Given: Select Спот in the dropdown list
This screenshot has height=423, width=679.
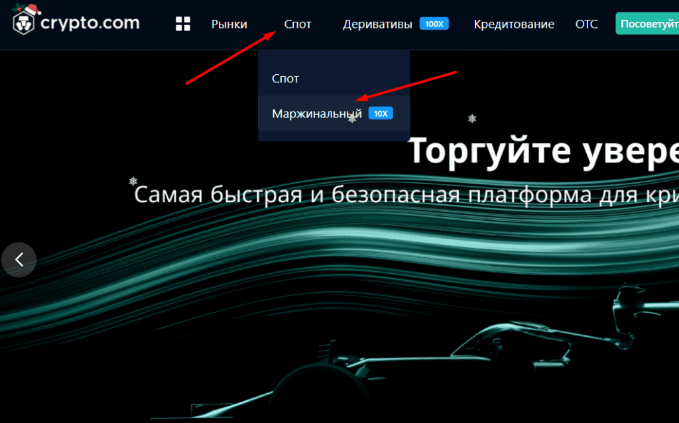Looking at the screenshot, I should (334, 78).
